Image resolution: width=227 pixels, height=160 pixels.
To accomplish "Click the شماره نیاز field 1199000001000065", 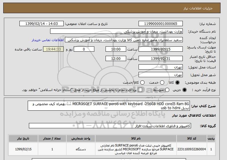I will click(x=161, y=24).
